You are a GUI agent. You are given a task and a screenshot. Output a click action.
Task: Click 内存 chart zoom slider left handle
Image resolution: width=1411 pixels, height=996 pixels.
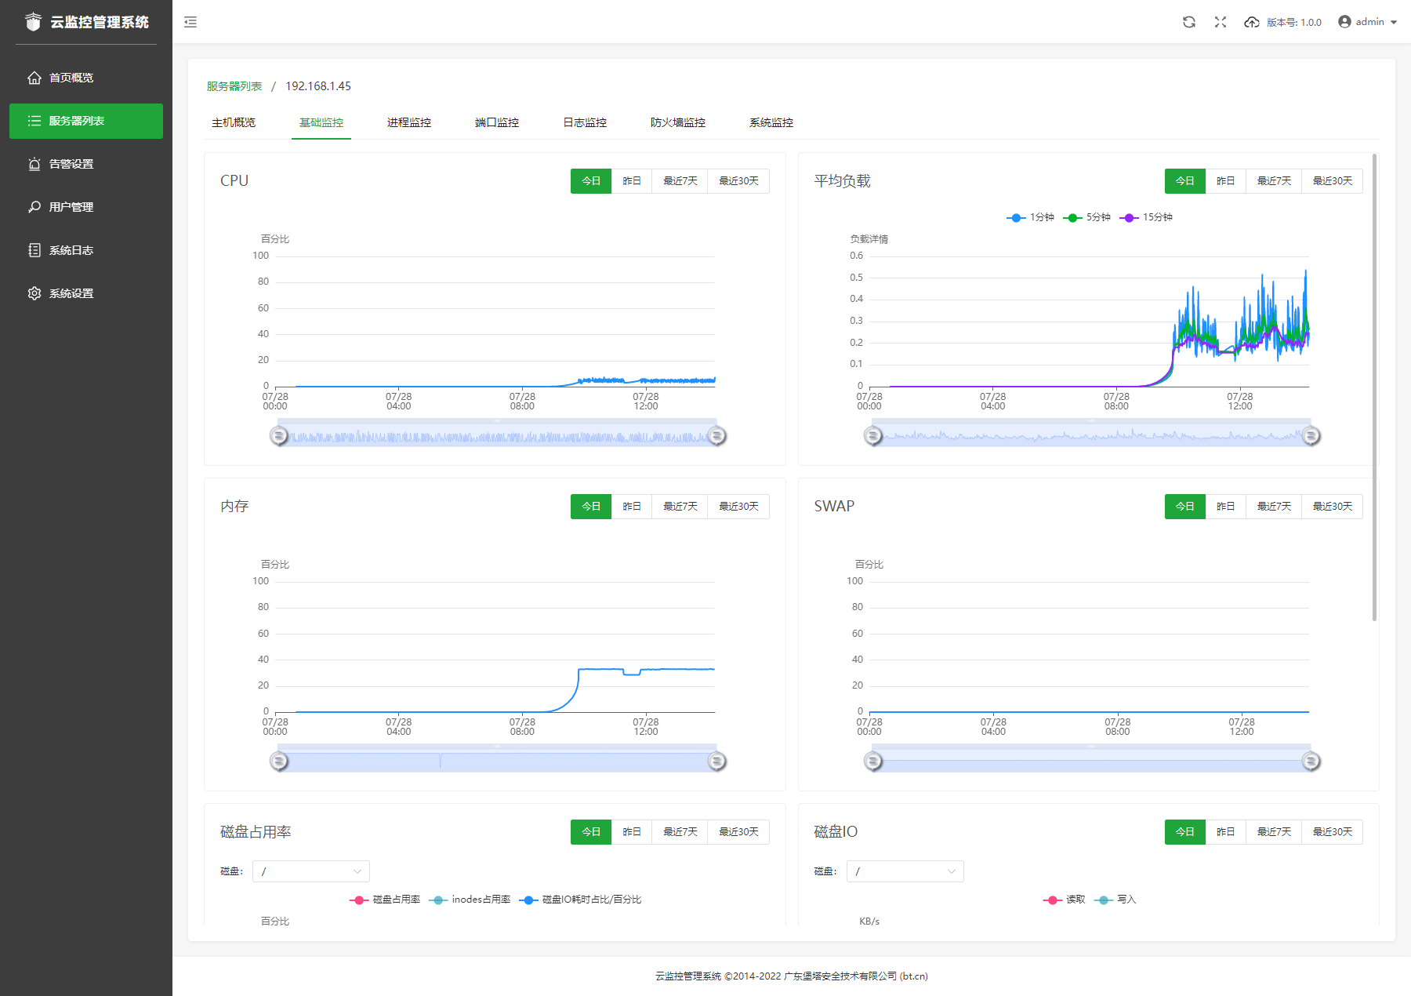coord(279,762)
